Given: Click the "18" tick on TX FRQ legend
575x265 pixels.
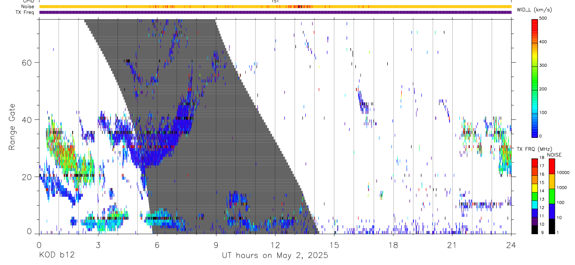Looking at the screenshot, I should click(542, 158).
